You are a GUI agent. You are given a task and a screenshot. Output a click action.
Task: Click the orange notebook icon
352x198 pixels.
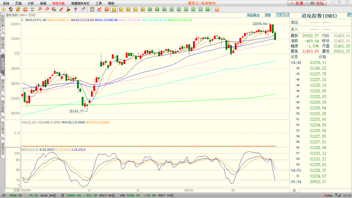(18, 9)
